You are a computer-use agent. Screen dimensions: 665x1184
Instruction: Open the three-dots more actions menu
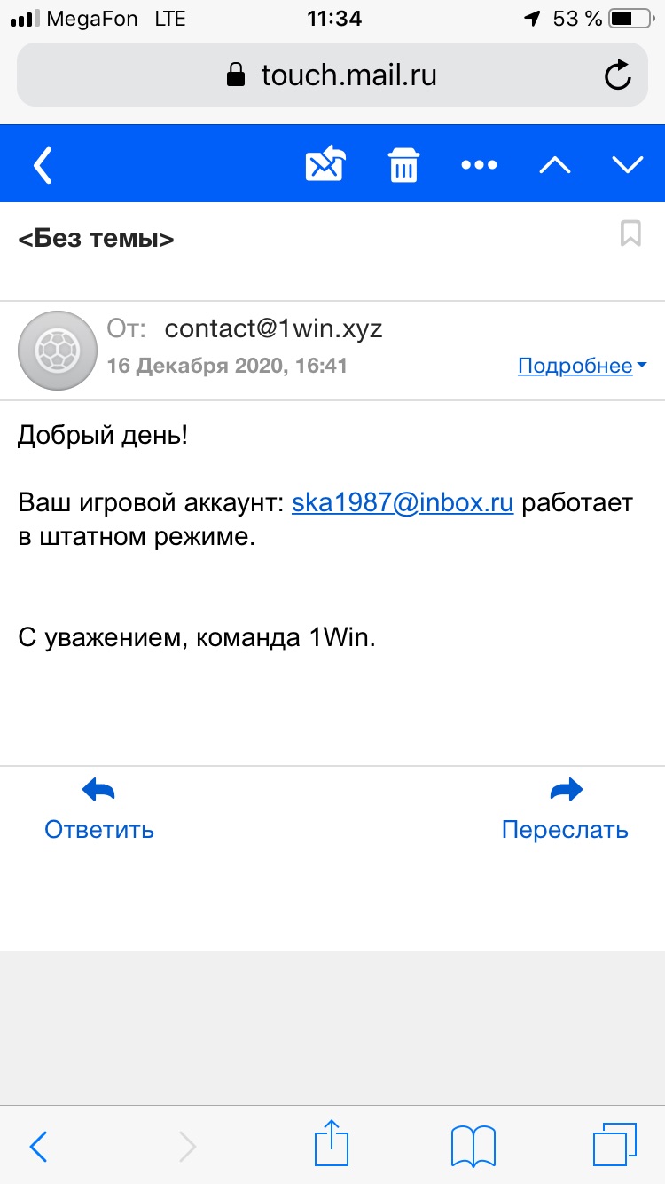[480, 165]
